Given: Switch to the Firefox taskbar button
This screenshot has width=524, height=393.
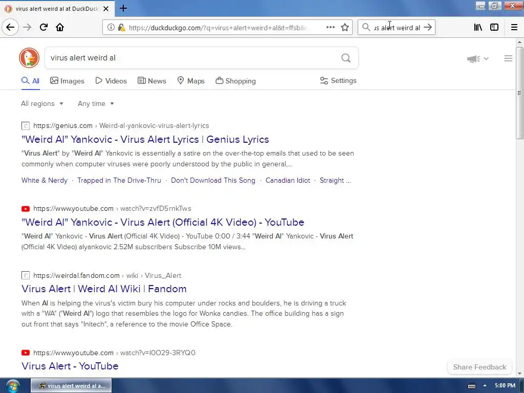Looking at the screenshot, I should [x=71, y=386].
